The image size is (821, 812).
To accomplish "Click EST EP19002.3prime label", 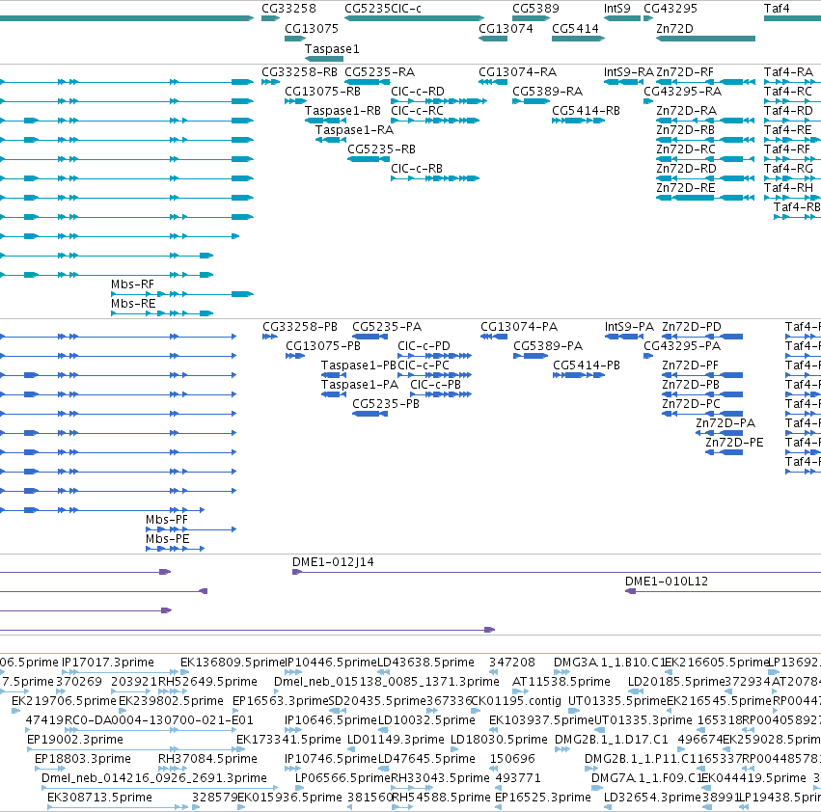I will [x=75, y=740].
